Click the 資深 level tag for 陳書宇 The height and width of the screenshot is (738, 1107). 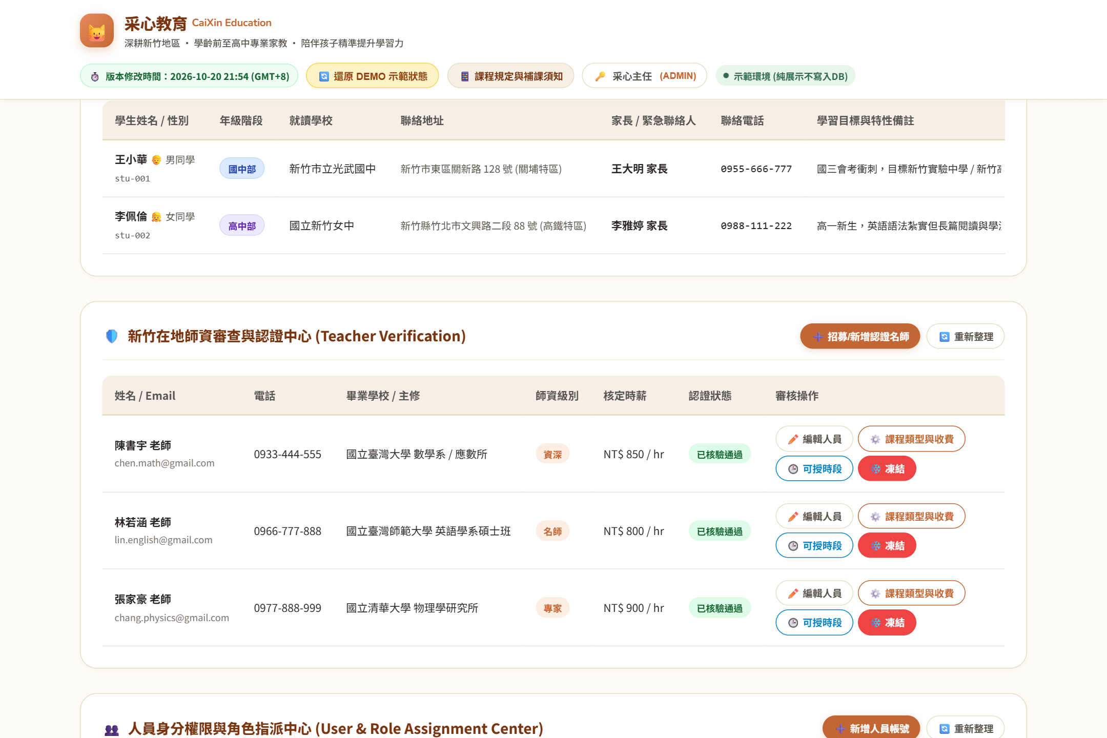pyautogui.click(x=552, y=454)
